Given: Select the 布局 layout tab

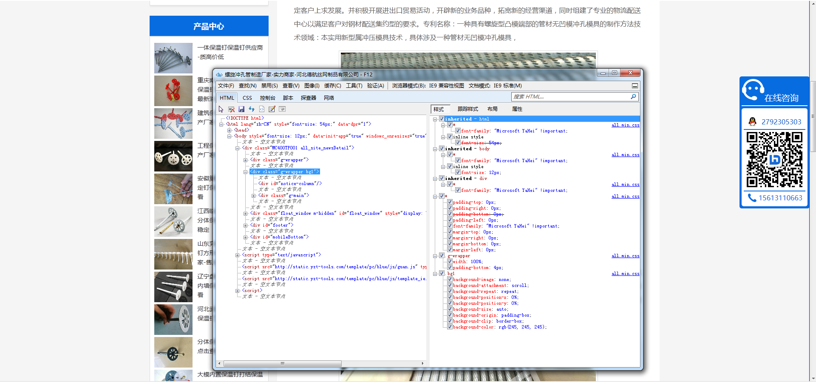Looking at the screenshot, I should pos(493,109).
